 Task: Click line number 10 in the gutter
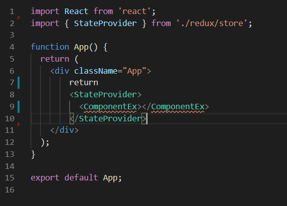click(10, 119)
